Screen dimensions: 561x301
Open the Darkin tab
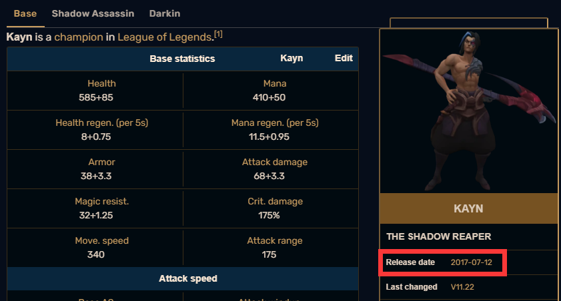[165, 13]
